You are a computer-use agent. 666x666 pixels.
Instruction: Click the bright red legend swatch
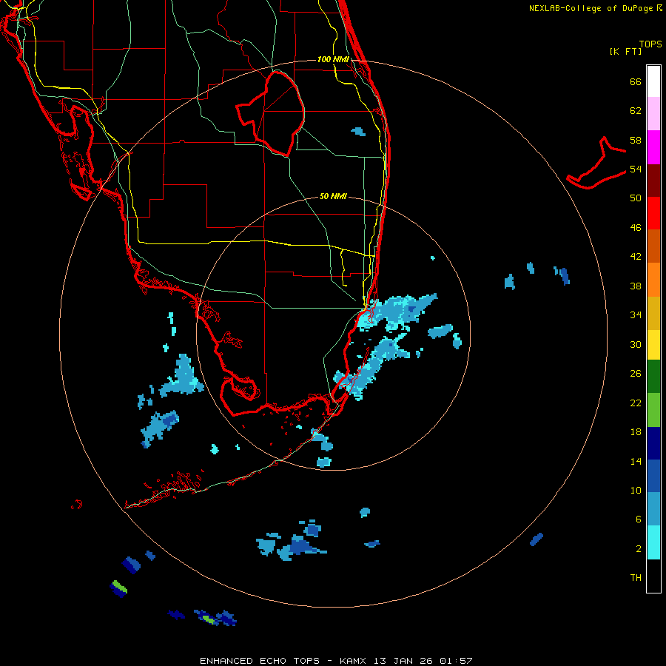pyautogui.click(x=653, y=213)
